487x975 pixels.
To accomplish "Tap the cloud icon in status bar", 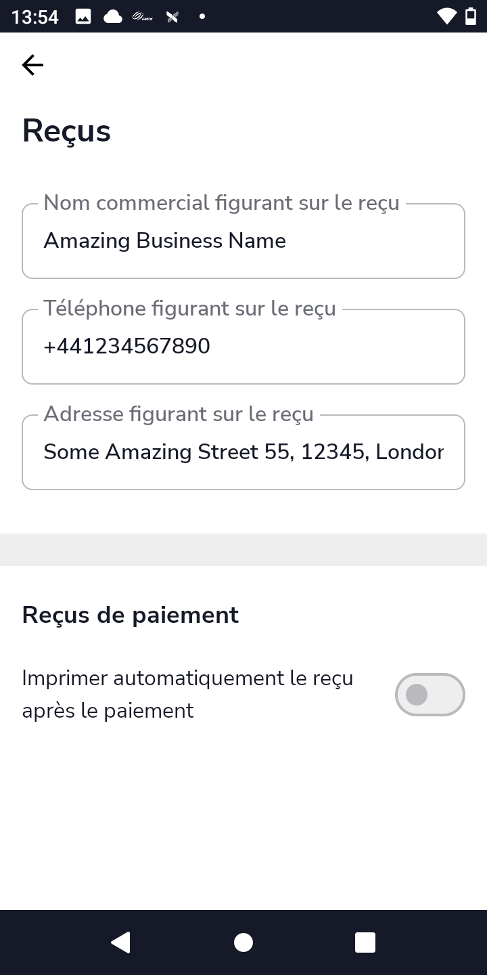I will click(113, 16).
